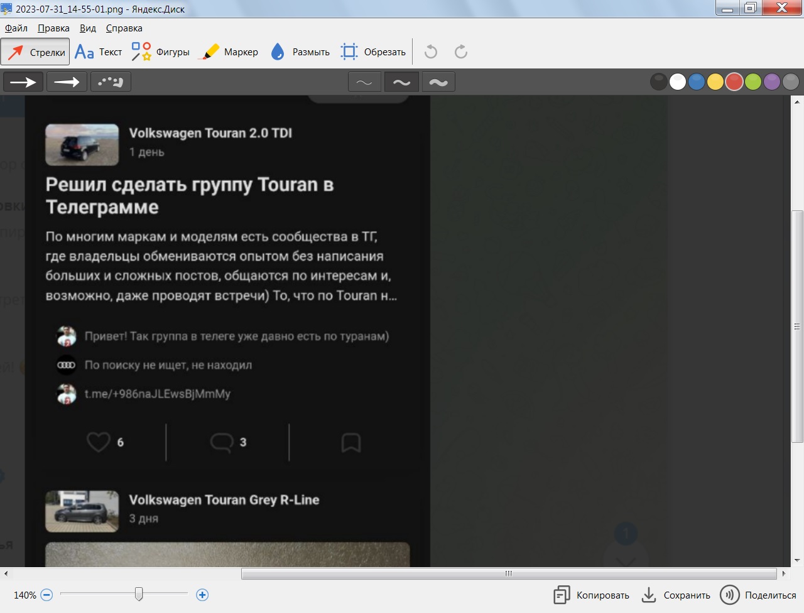Pick the green color swatch

[753, 82]
